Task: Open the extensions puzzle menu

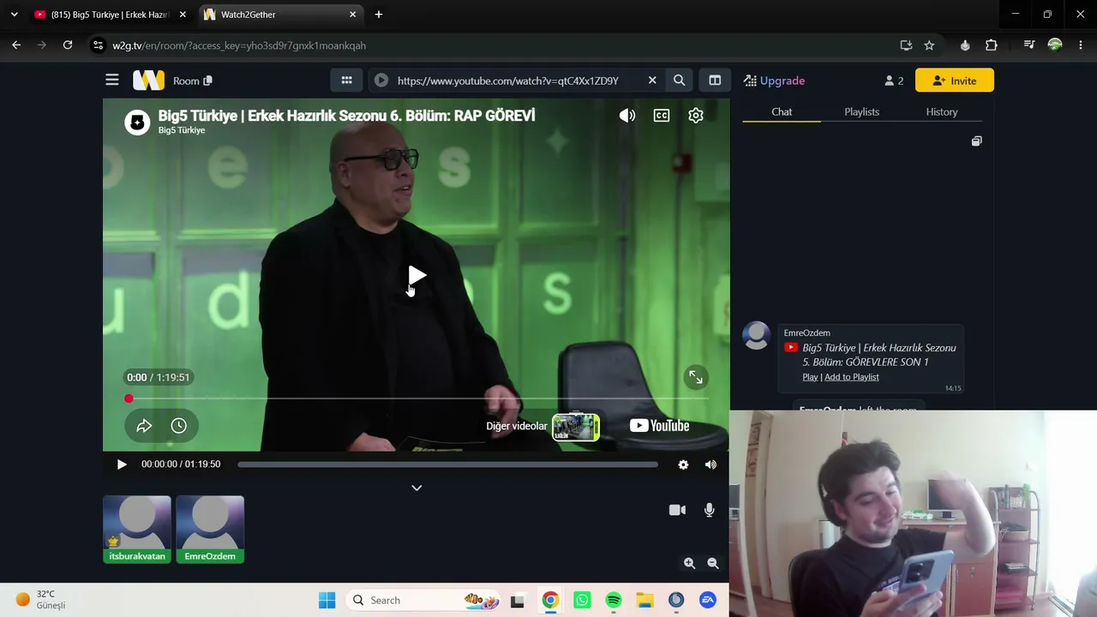Action: [992, 45]
